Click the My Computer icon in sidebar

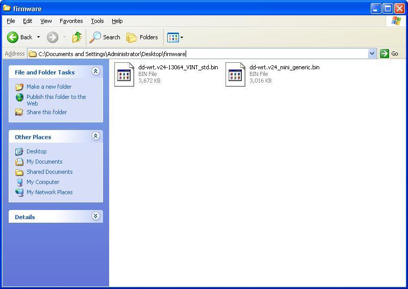point(19,182)
